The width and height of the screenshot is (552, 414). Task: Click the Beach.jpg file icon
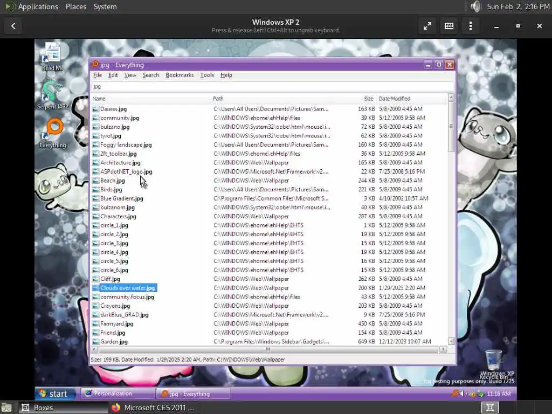pyautogui.click(x=95, y=181)
